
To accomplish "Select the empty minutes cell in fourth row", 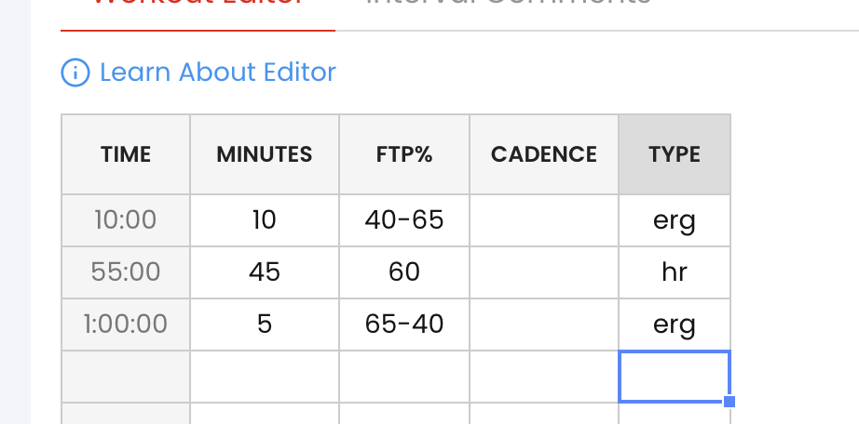I will click(x=265, y=377).
